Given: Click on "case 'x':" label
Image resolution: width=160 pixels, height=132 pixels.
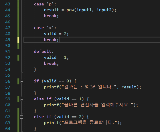Looking at the screenshot, I should click(x=45, y=28).
